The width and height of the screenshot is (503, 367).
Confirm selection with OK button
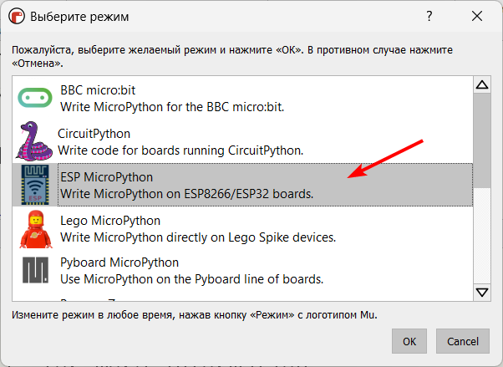tap(409, 341)
